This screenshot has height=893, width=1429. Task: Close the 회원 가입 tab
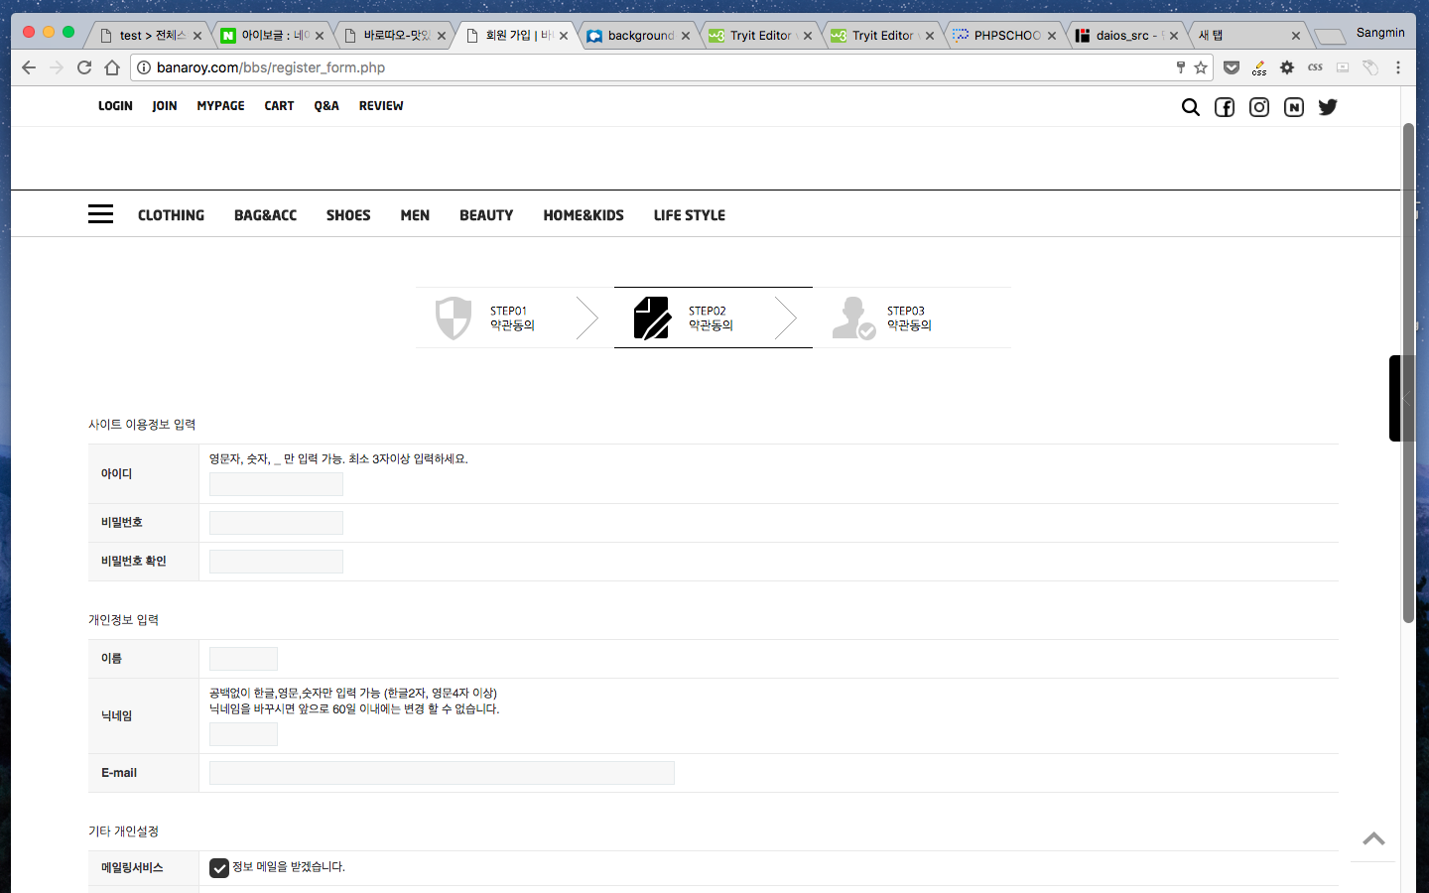(564, 36)
